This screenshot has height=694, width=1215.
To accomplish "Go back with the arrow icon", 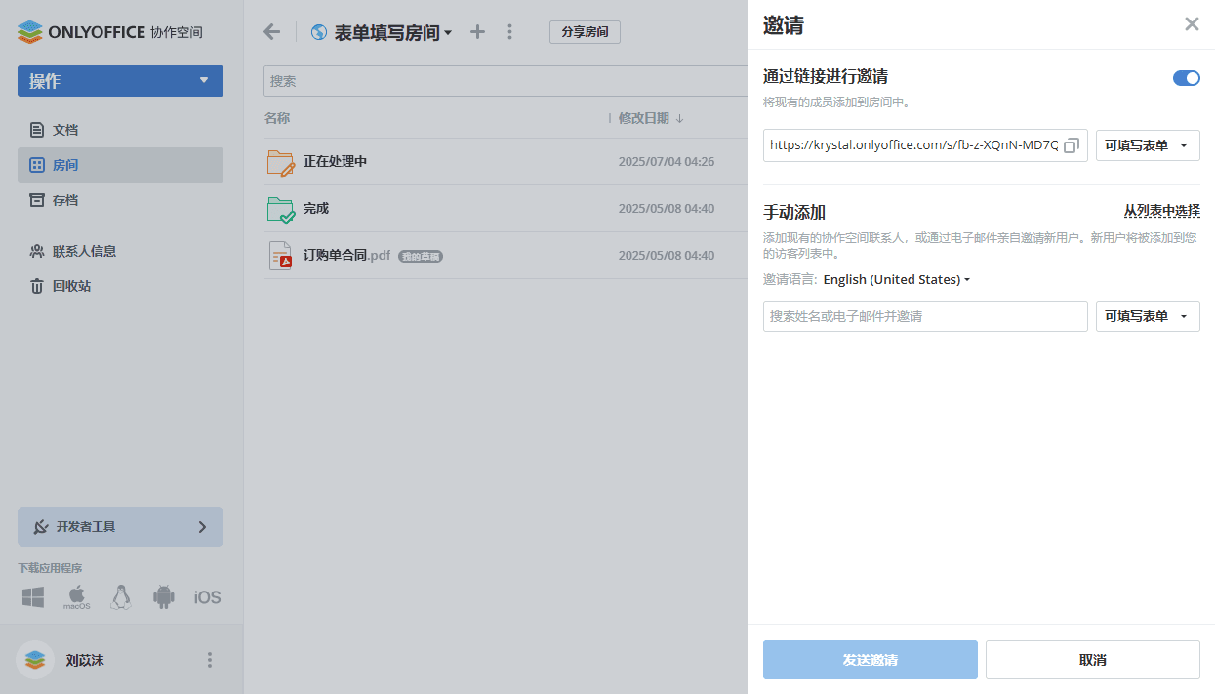I will tap(272, 32).
